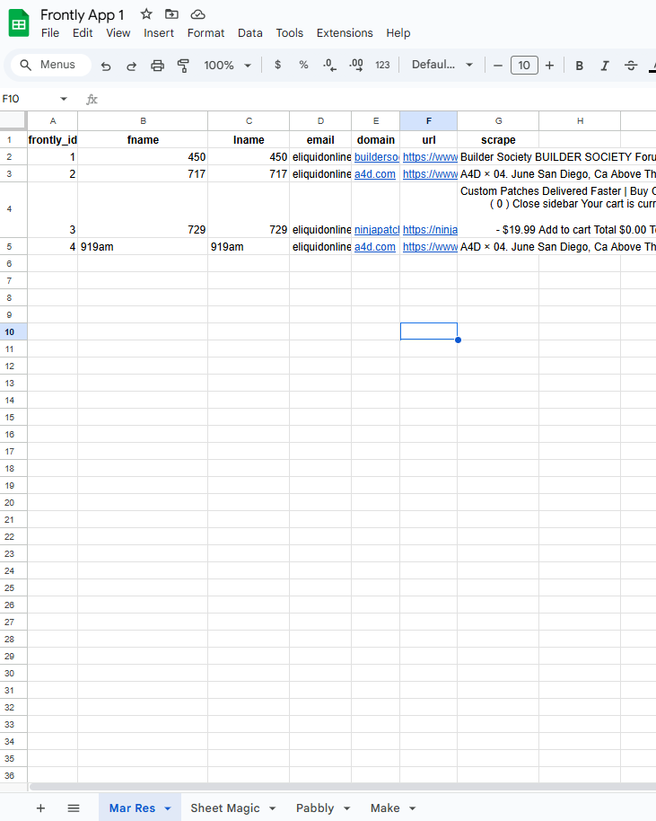Image resolution: width=656 pixels, height=821 pixels.
Task: Open the Data menu
Action: click(250, 33)
